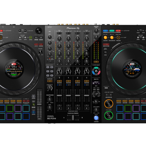Toggle the blue Beat FX ON/OFF button
The width and height of the screenshot is (146, 146).
click(96, 118)
